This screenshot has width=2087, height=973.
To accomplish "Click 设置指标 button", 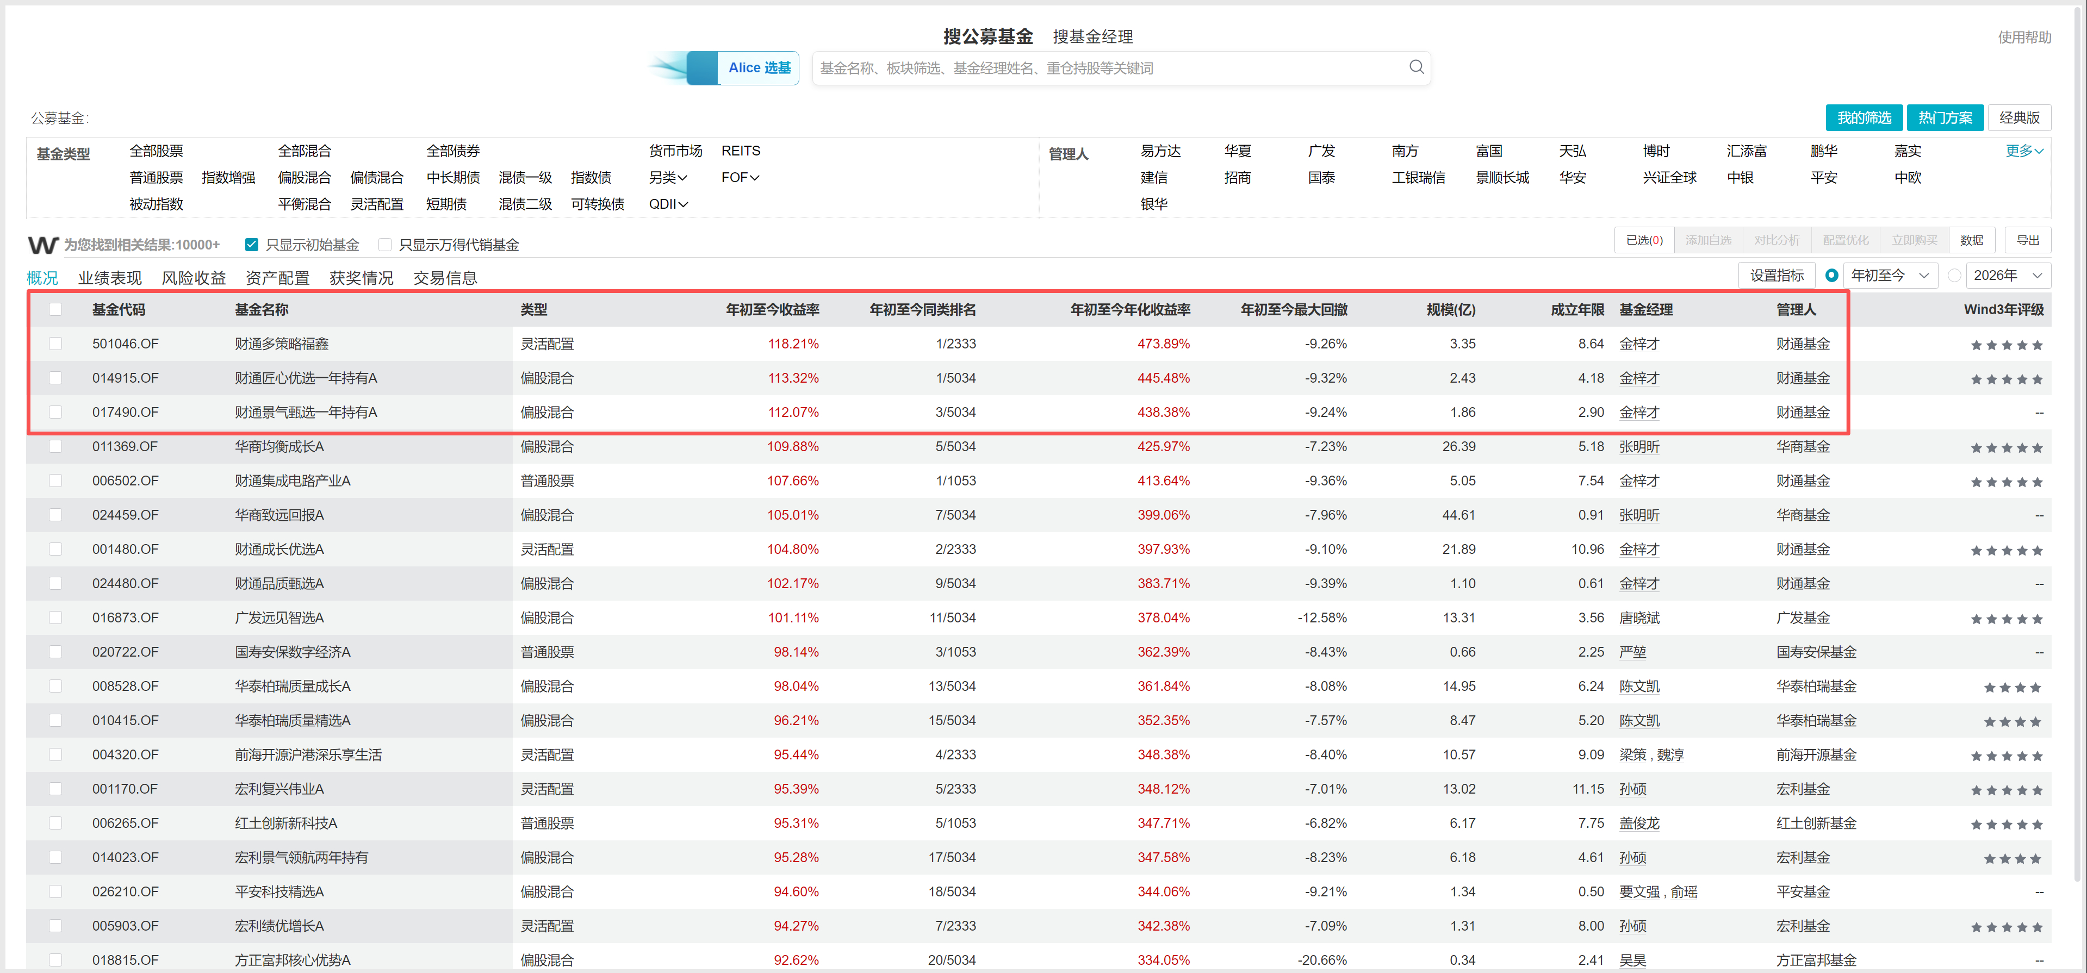I will [x=1777, y=276].
